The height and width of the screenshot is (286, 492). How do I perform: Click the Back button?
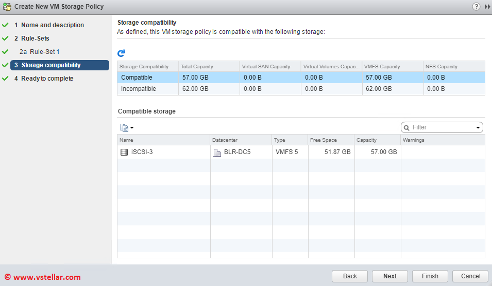tap(350, 276)
